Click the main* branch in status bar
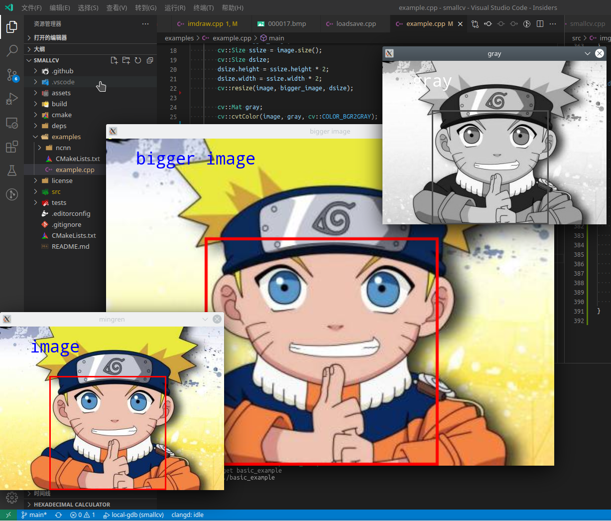Screen dimensions: 611x521 click(34, 515)
